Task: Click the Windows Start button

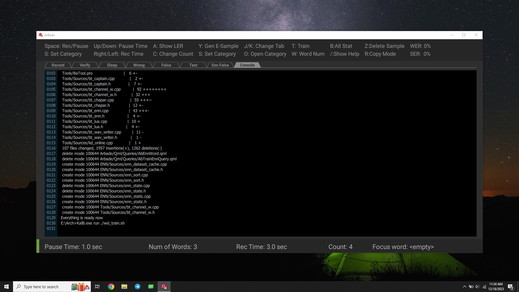Action: (x=6, y=287)
